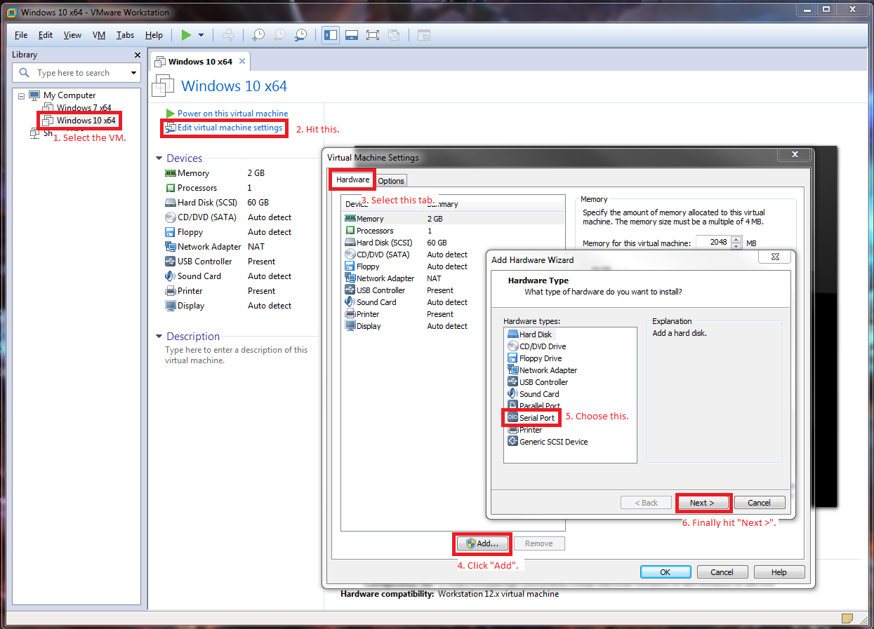This screenshot has width=874, height=629.
Task: Open the snapshot manager toolbar icon
Action: (x=300, y=34)
